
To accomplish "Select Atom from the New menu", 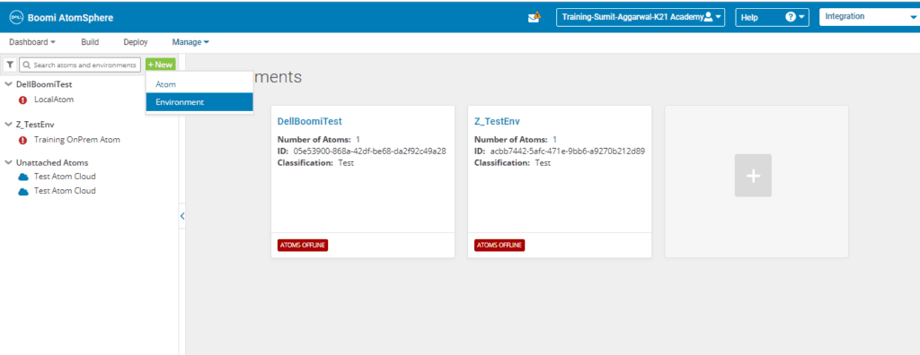I will coord(199,84).
